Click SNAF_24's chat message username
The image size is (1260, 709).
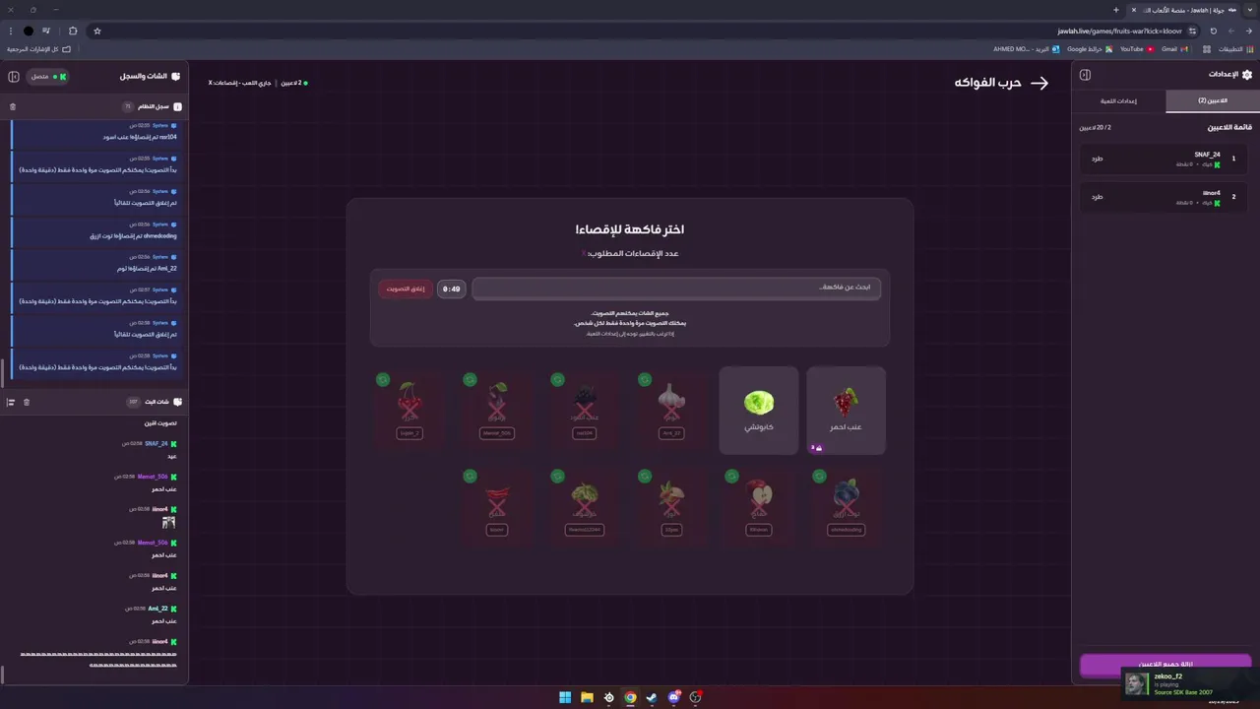pos(157,444)
